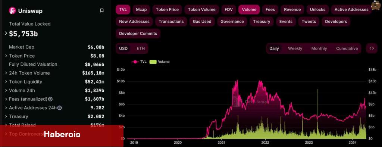
Task: Click the Volume legend green swatch
Action: coord(153,62)
